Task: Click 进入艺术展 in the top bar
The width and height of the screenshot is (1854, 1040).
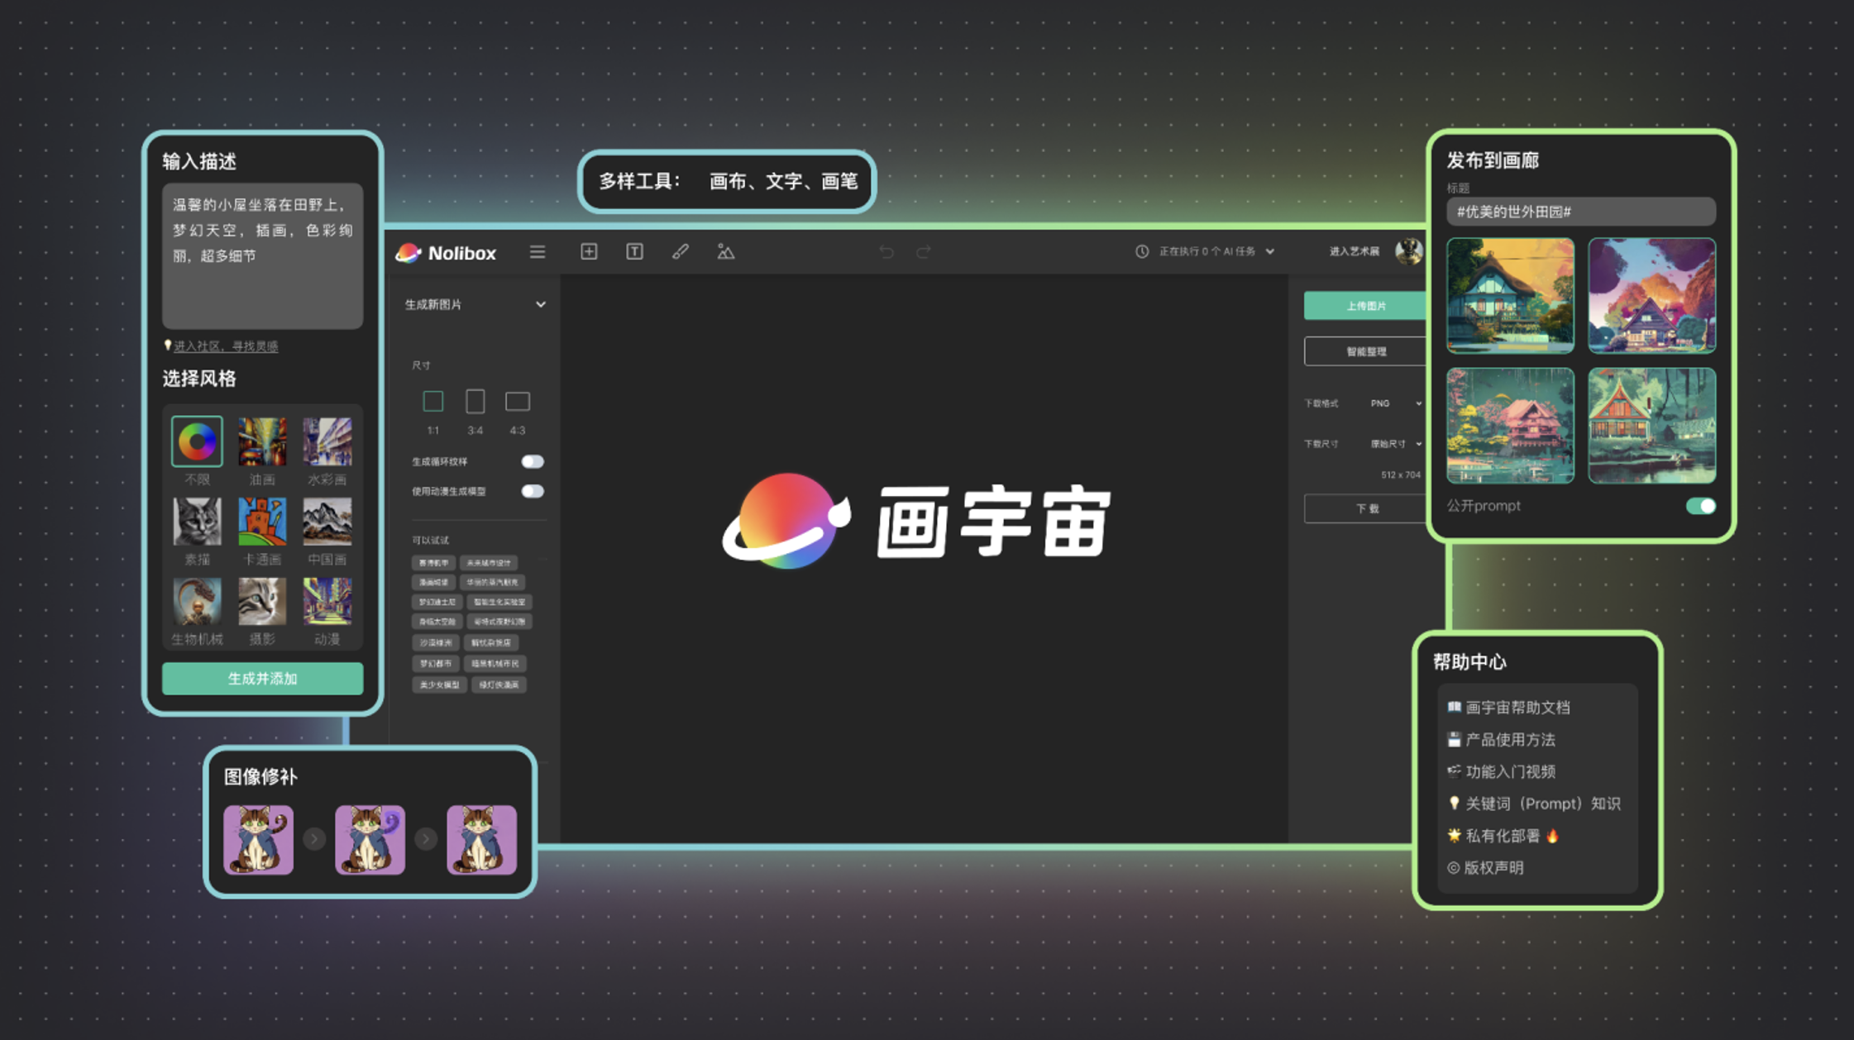Action: click(1354, 252)
